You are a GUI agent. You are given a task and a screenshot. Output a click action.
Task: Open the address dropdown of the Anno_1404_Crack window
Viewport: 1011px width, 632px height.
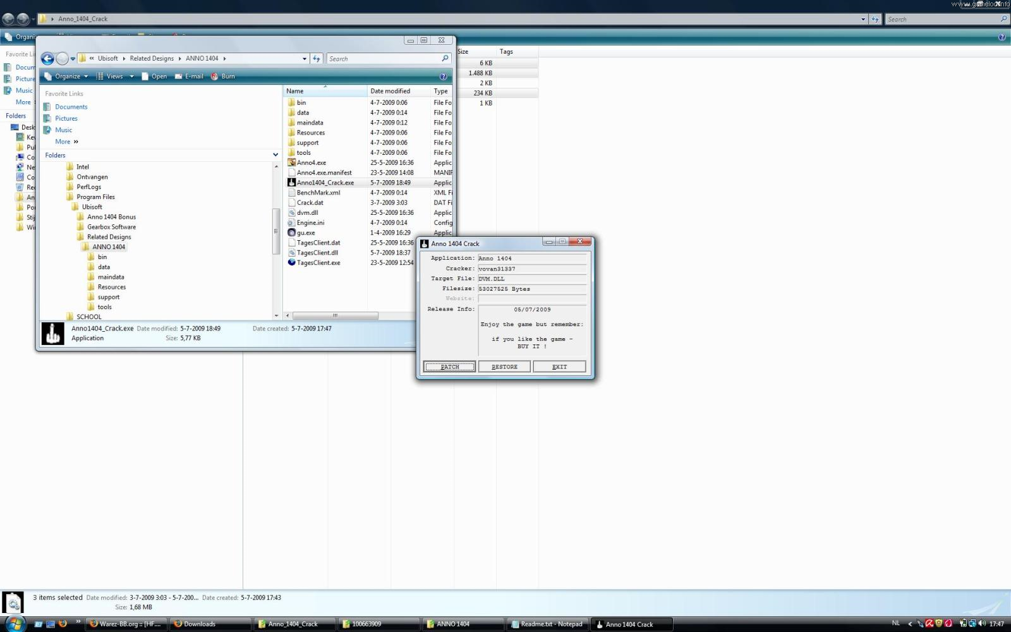click(x=863, y=20)
